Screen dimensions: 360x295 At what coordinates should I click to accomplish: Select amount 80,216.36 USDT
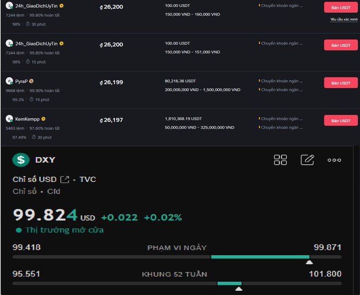[x=180, y=81]
